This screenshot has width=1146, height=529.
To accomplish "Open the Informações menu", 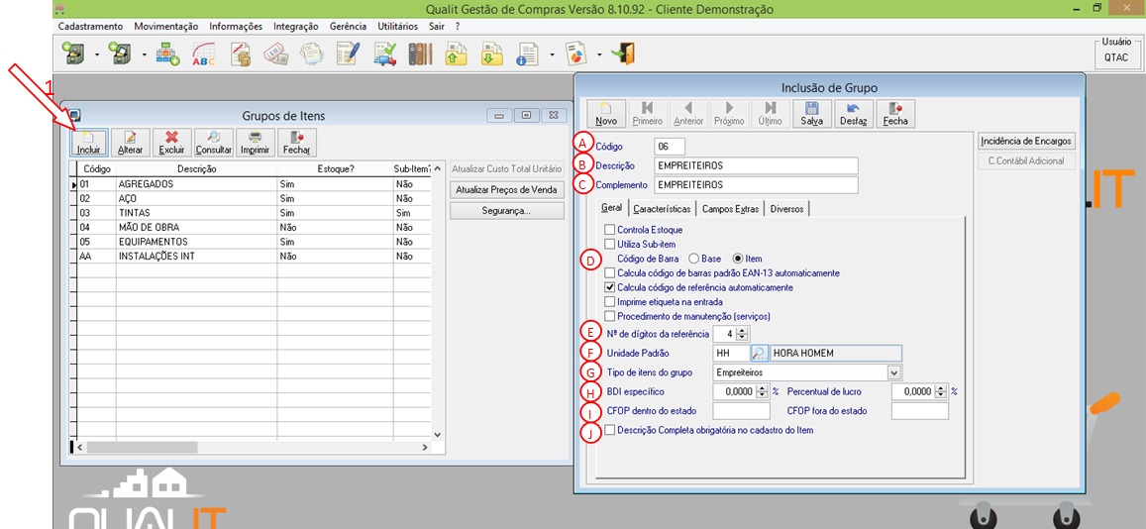I will 236,26.
